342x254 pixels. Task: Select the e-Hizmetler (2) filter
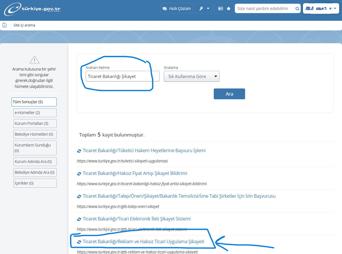pos(35,113)
